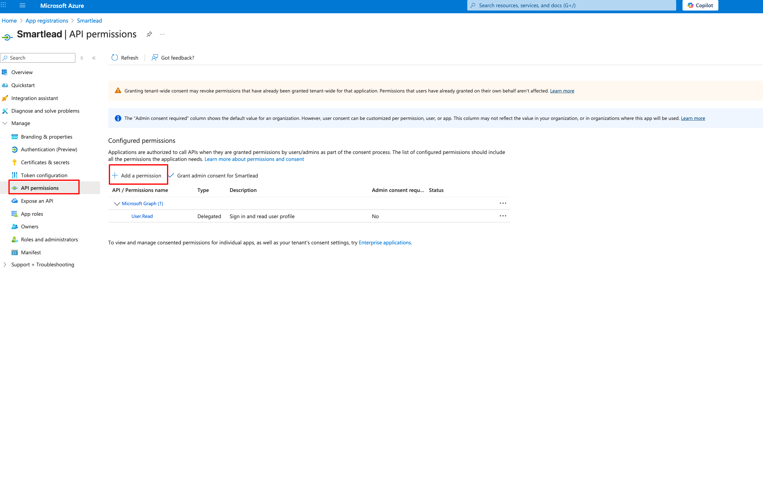The image size is (763, 499).
Task: Toggle expand/collapse all sidebar groups
Action: [82, 58]
